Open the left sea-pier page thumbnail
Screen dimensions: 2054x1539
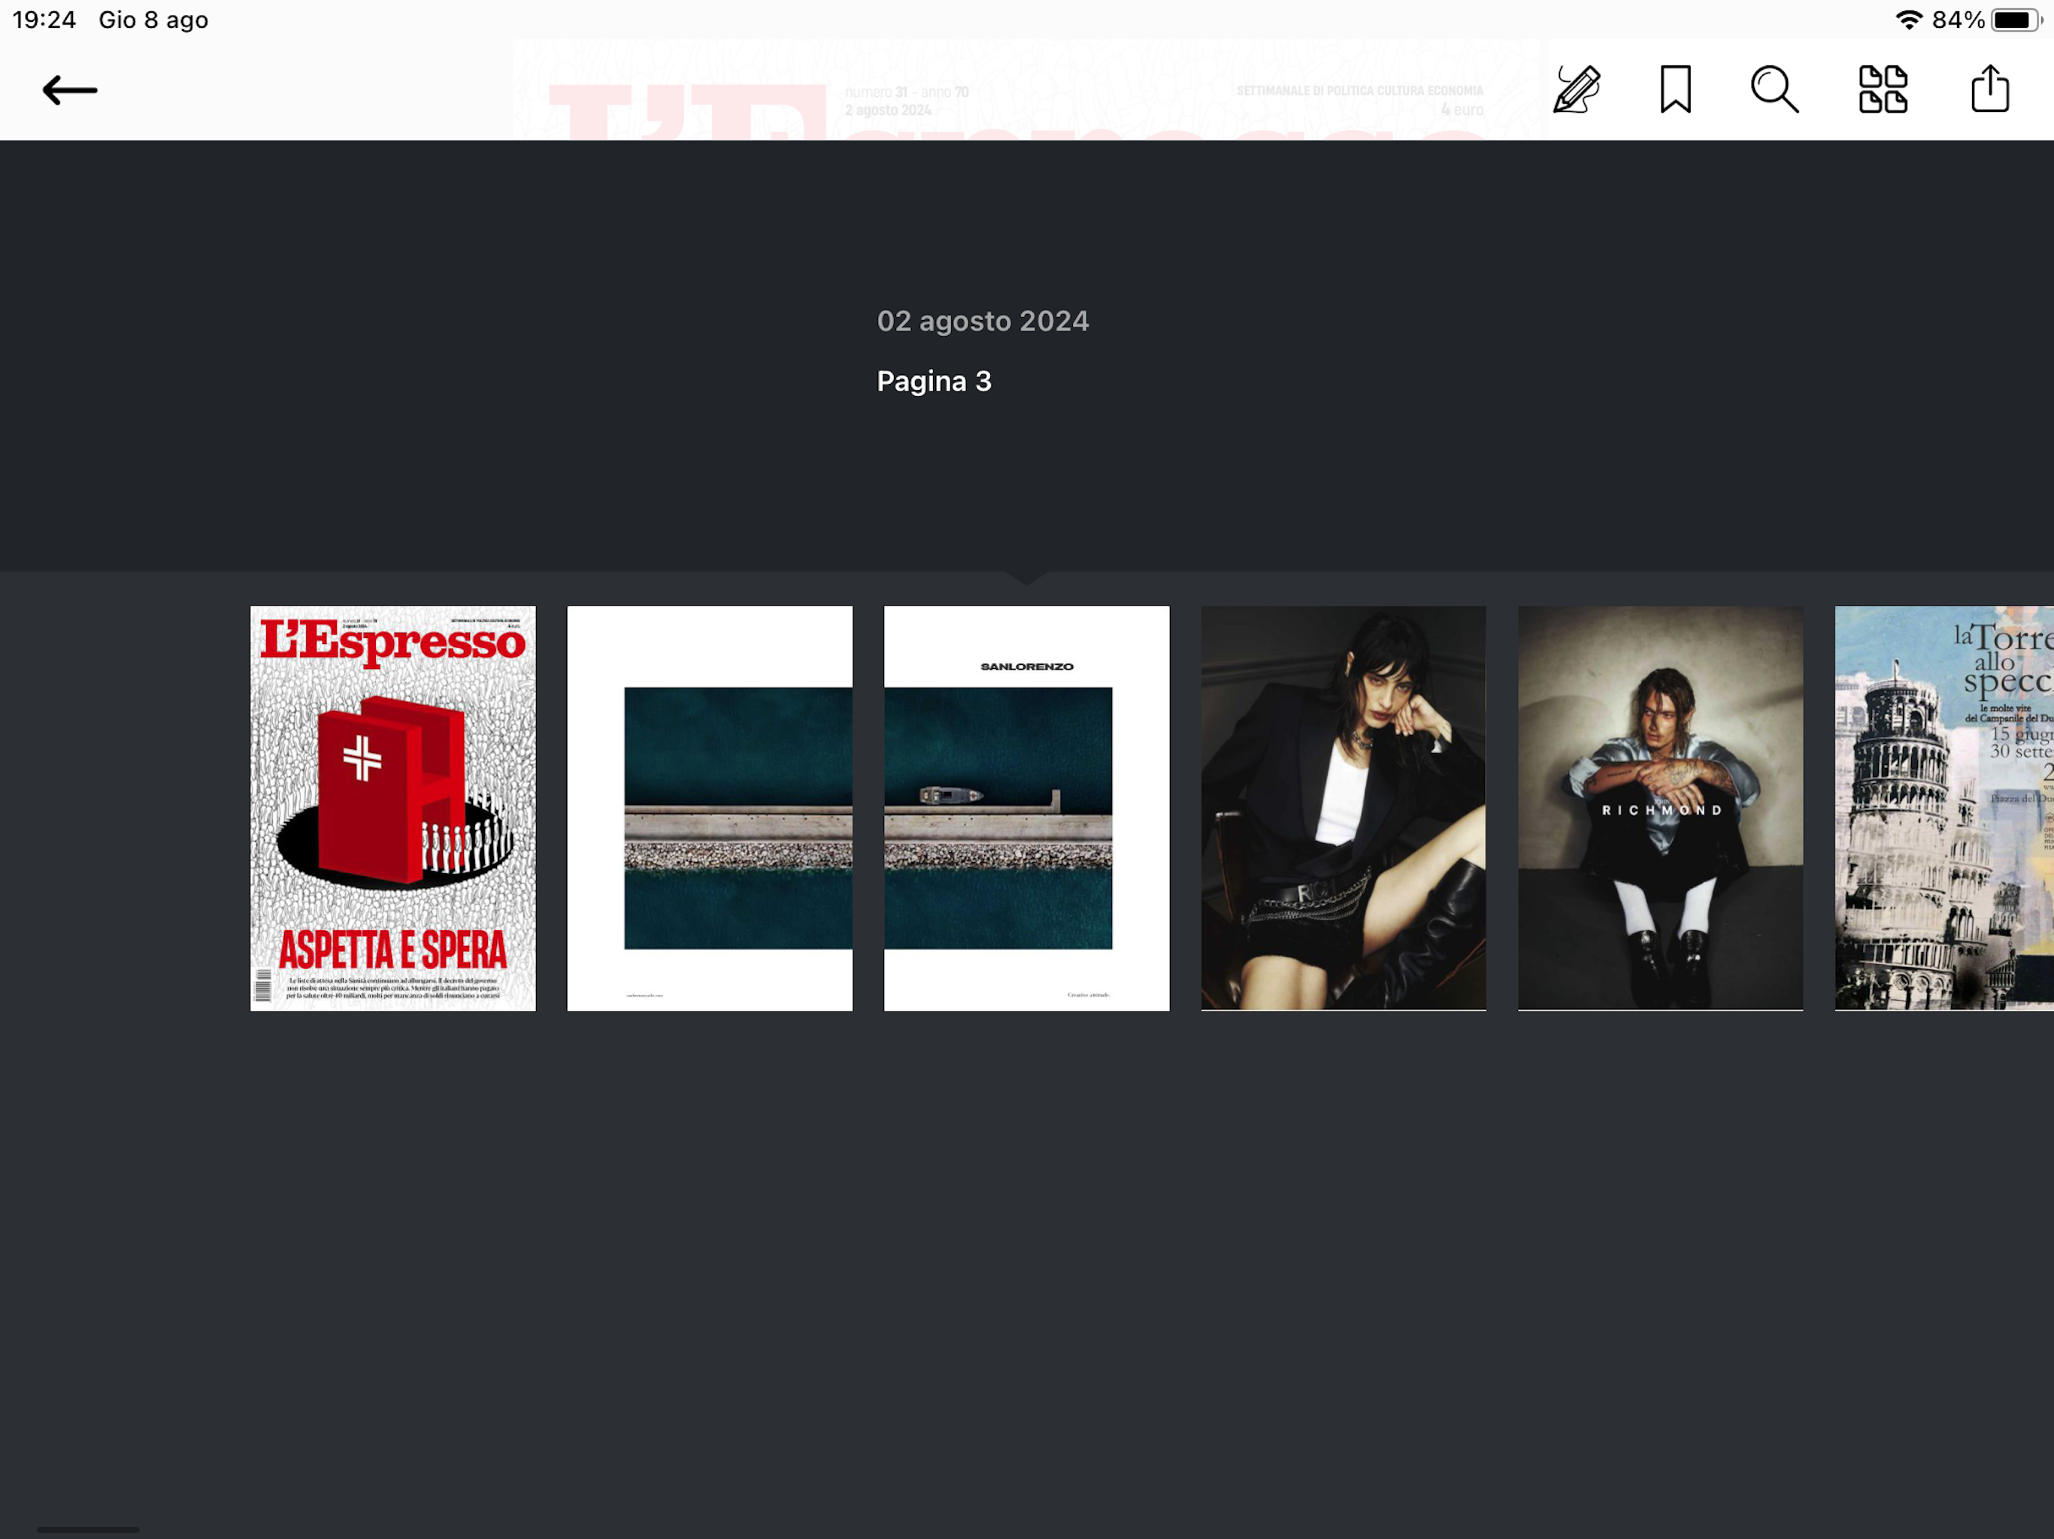coord(710,808)
